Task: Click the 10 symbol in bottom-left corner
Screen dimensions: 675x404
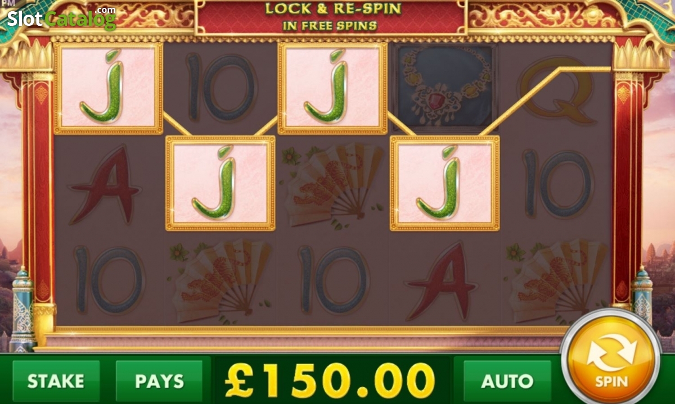Action: 109,280
